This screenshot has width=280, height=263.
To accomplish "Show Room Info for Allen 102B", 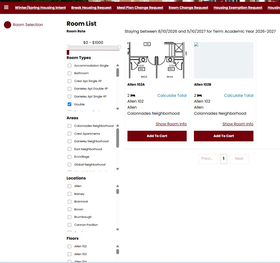I will click(238, 124).
